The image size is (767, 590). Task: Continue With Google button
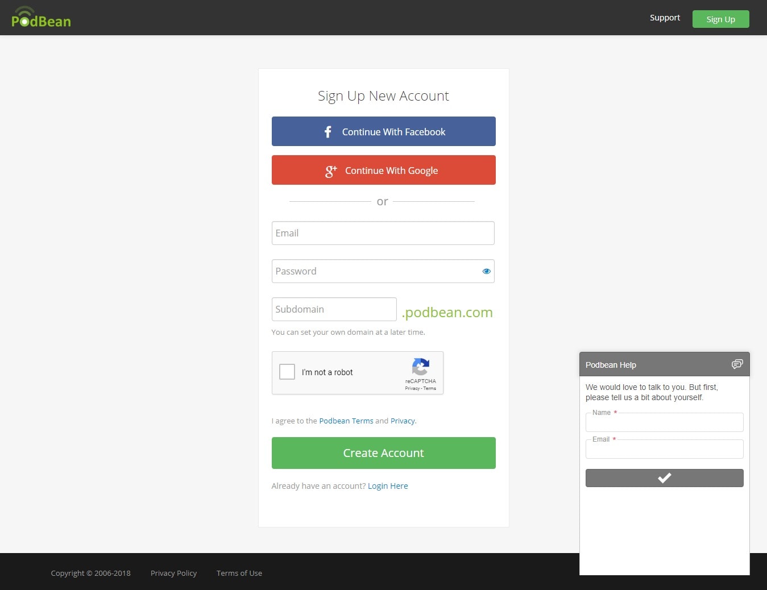pos(383,170)
